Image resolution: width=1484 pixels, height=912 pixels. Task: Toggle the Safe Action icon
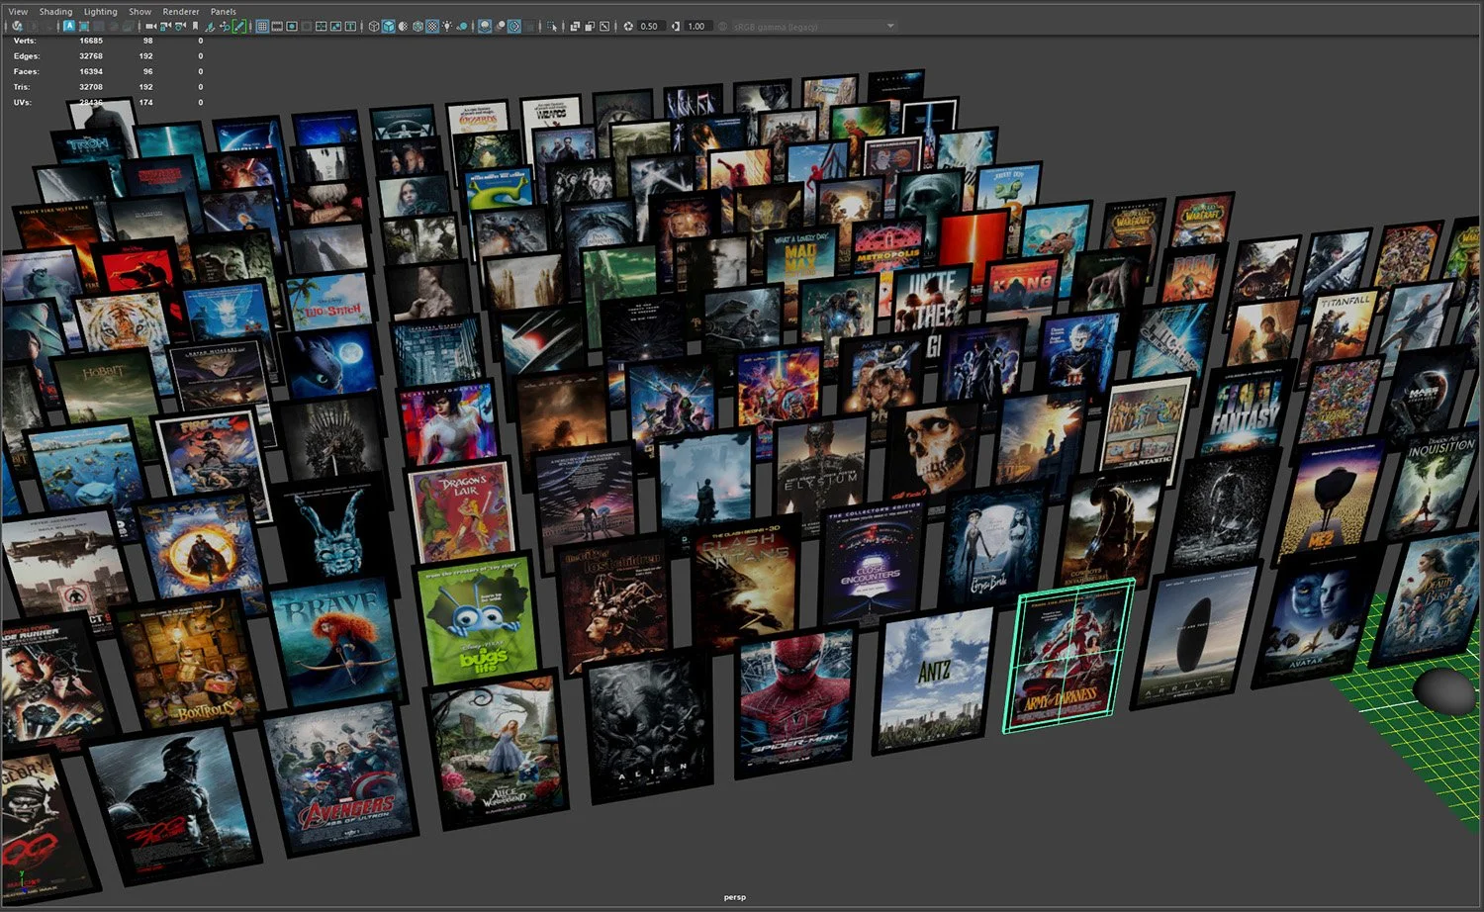coord(335,26)
